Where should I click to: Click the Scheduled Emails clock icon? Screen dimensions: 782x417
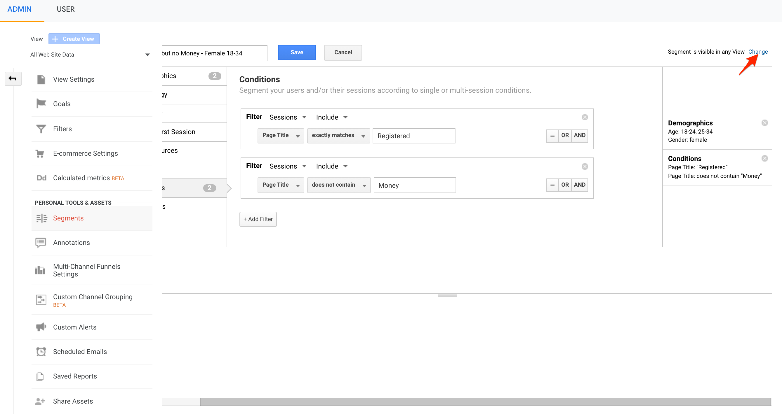pos(41,352)
